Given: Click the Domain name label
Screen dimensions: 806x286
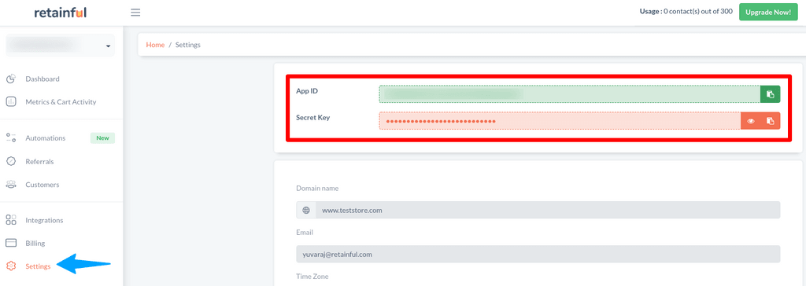Looking at the screenshot, I should tap(317, 189).
